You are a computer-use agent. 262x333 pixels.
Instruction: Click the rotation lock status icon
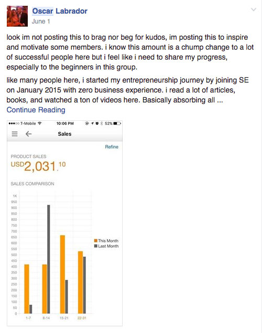click(x=87, y=123)
